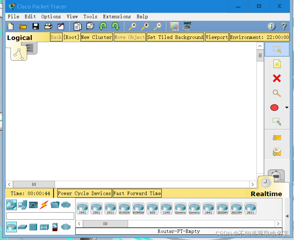This screenshot has width=294, height=240.
Task: Open the View menu
Action: (x=72, y=16)
